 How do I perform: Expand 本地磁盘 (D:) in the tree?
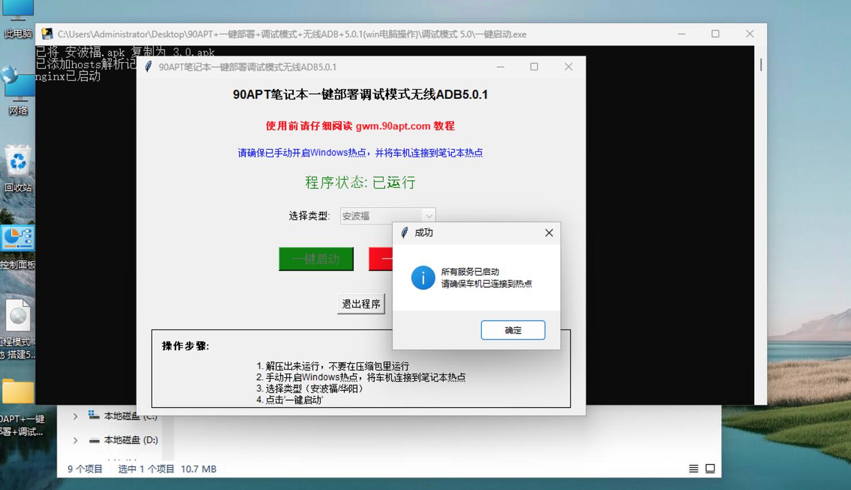pyautogui.click(x=74, y=440)
